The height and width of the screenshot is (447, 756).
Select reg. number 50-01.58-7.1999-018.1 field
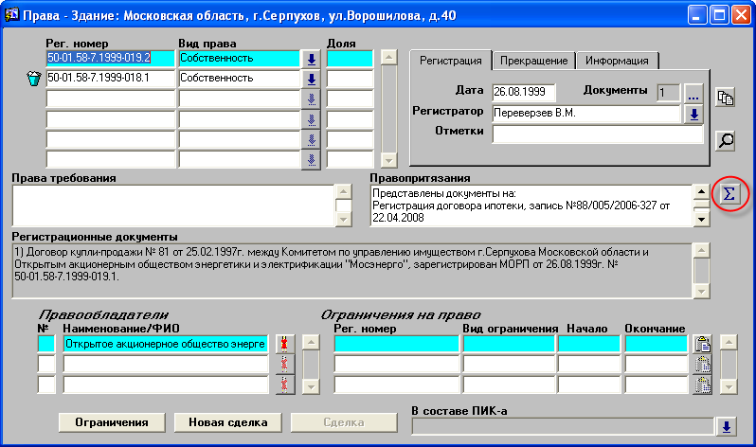click(111, 78)
